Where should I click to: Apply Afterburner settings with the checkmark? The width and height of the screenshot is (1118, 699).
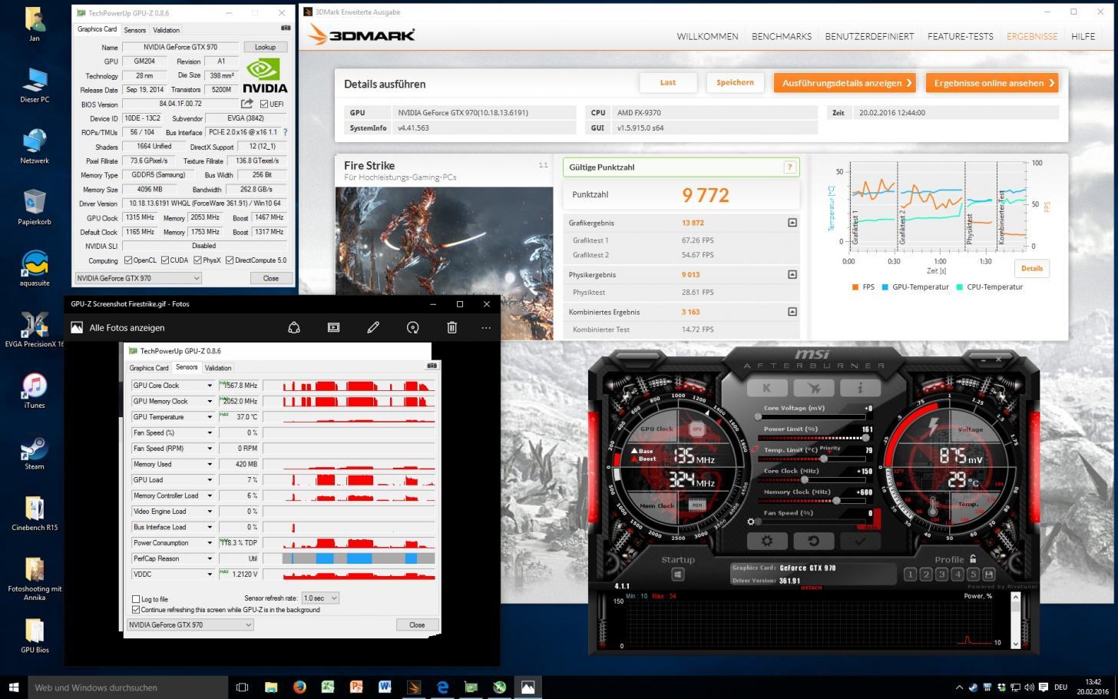860,541
